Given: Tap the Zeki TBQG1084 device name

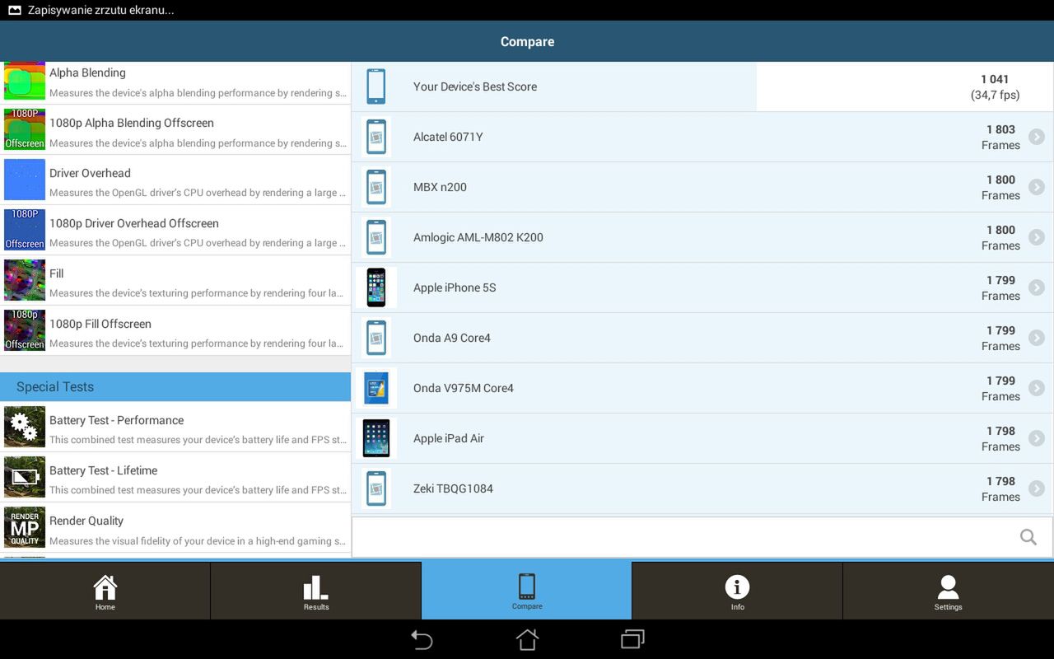Looking at the screenshot, I should tap(453, 488).
